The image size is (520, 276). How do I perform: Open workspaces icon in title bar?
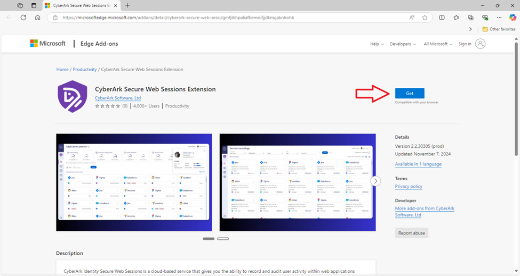pos(20,5)
